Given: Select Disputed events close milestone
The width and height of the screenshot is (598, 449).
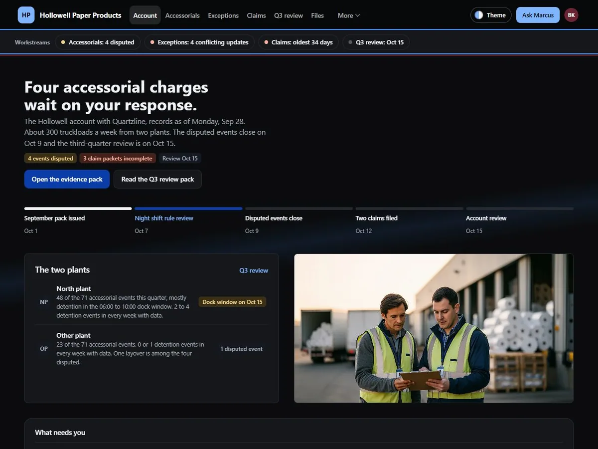Looking at the screenshot, I should point(299,221).
